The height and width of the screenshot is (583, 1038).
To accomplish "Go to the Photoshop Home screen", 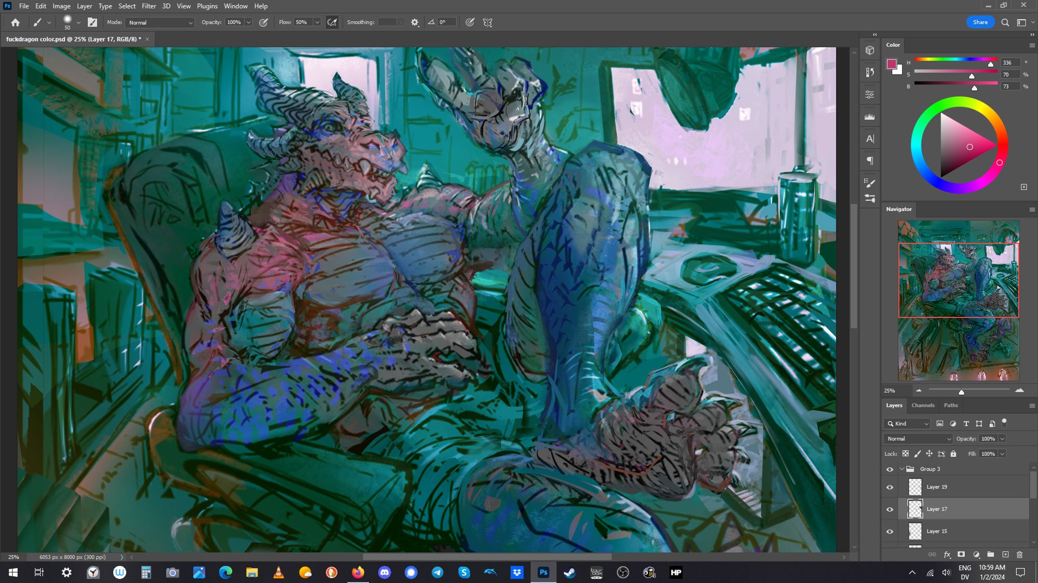I will pos(15,22).
